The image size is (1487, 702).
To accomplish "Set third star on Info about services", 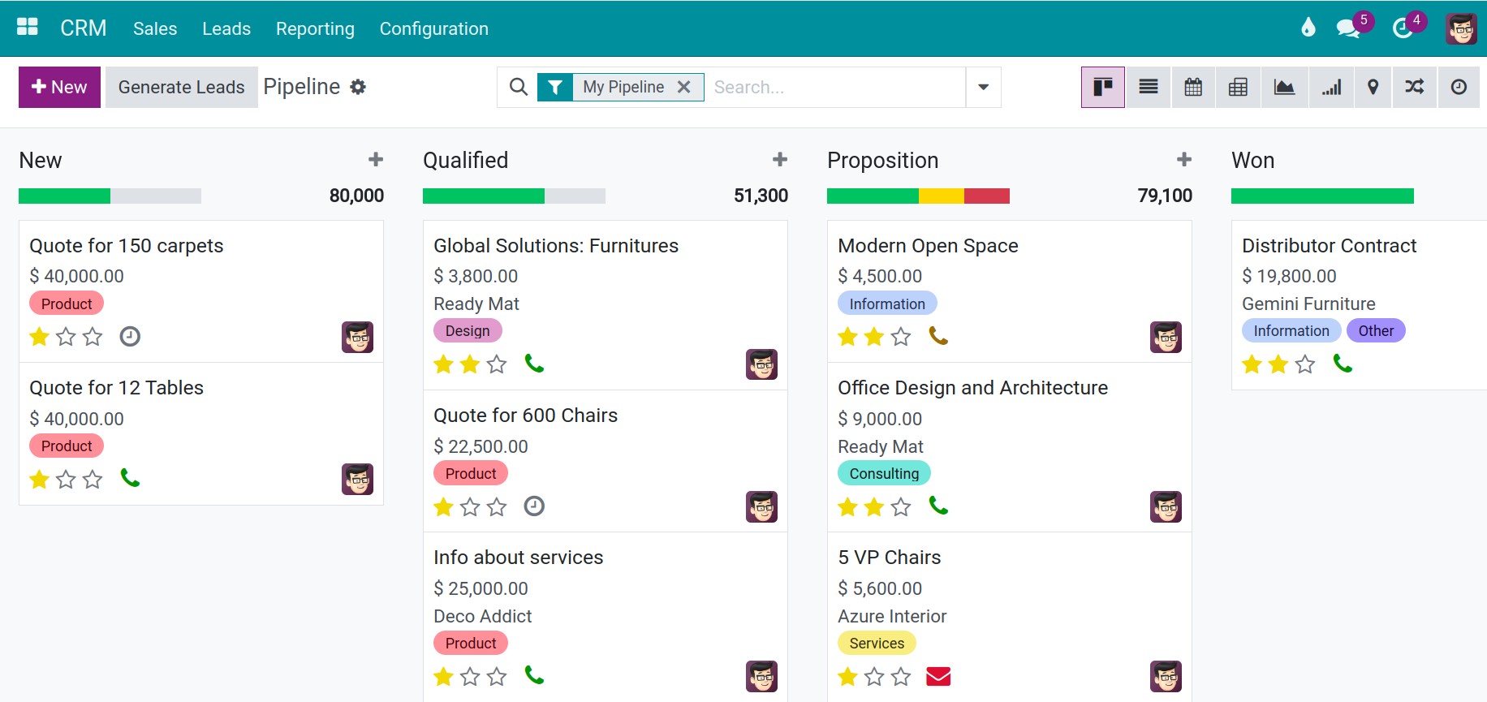I will (497, 676).
